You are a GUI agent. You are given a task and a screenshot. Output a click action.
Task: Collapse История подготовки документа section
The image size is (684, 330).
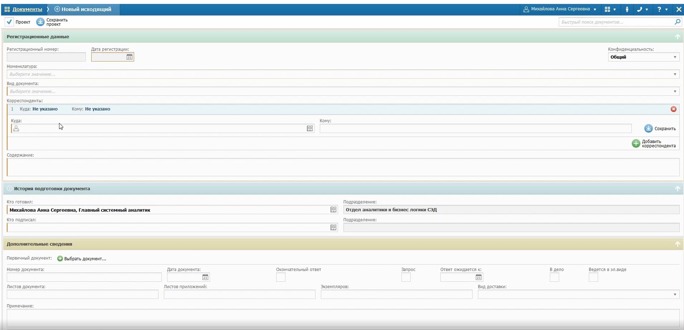click(677, 189)
